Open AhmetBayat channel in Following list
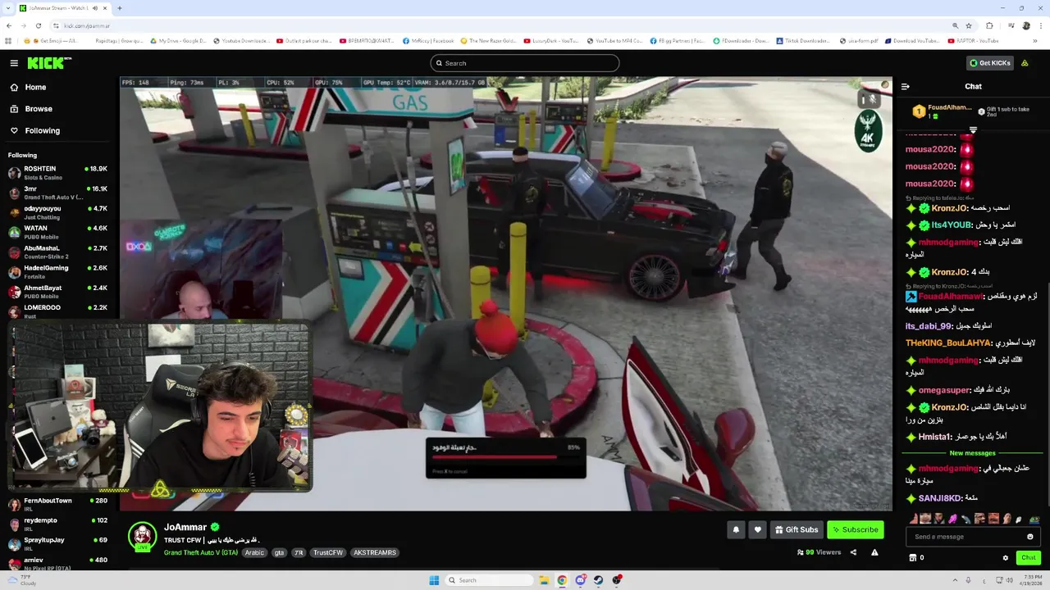 click(x=57, y=291)
